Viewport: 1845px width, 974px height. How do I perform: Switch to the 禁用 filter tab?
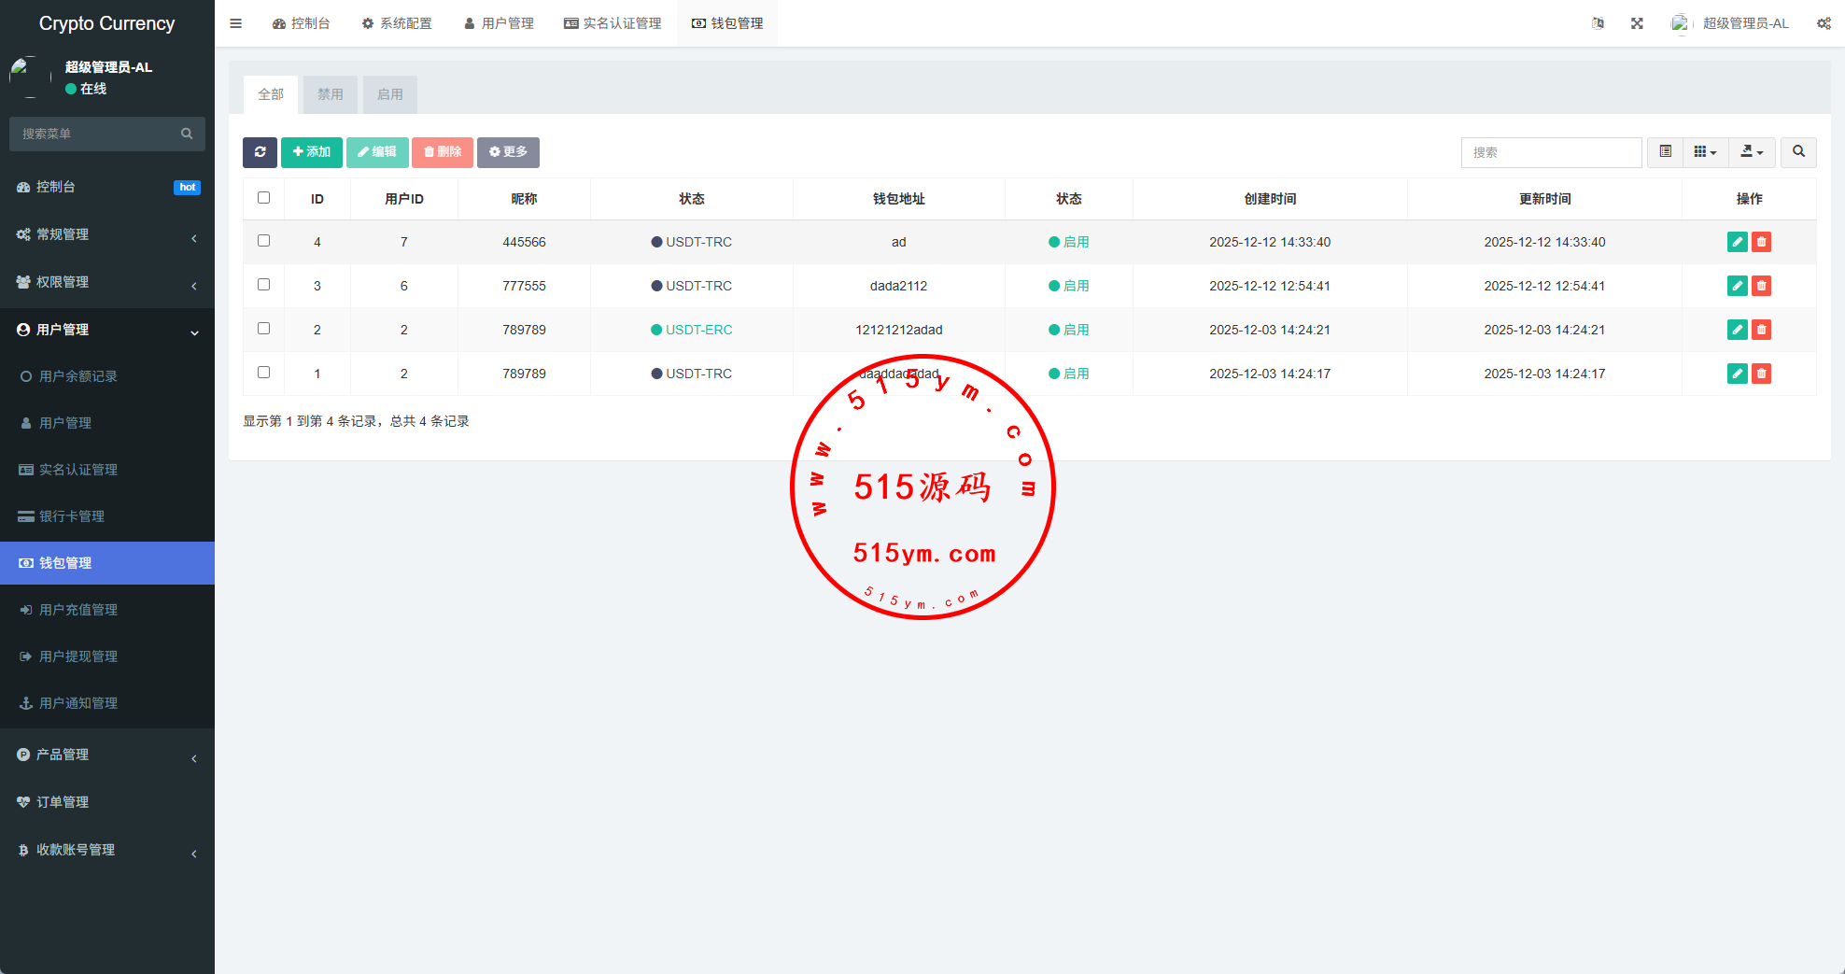[x=330, y=94]
